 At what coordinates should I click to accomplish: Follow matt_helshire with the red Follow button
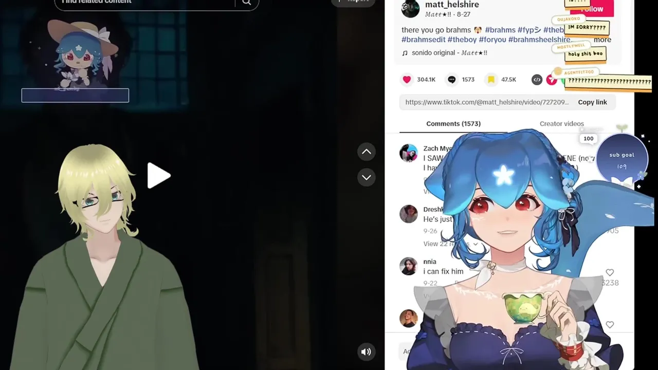point(592,9)
